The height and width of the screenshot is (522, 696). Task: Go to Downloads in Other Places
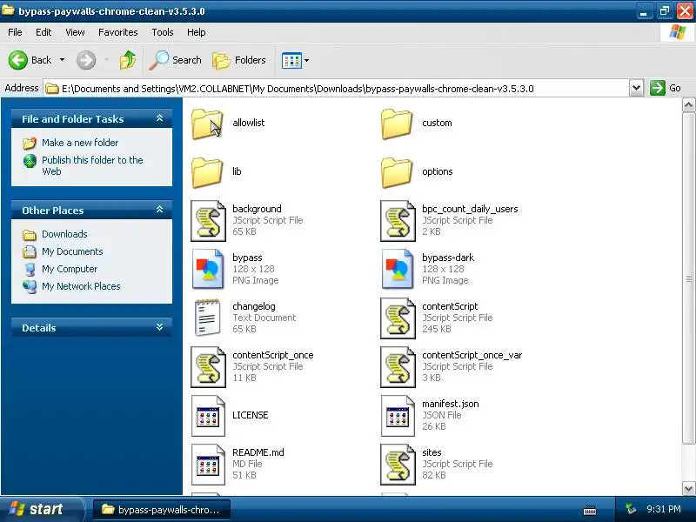coord(64,234)
